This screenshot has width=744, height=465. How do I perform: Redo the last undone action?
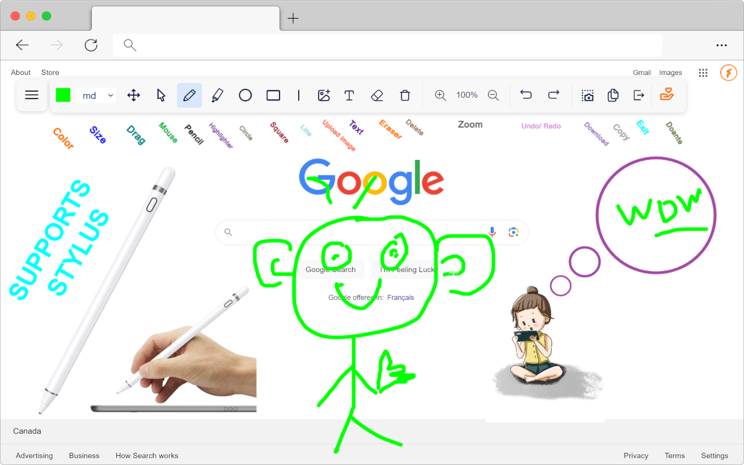(554, 95)
